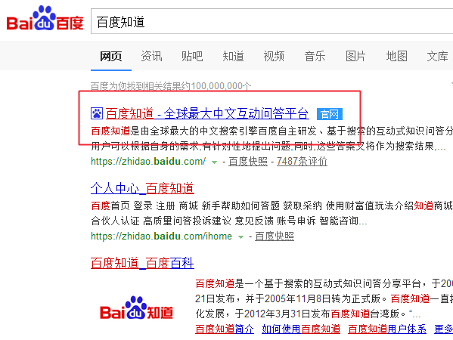Open 百度快照 for the ihome result
The image size is (453, 340).
point(275,236)
